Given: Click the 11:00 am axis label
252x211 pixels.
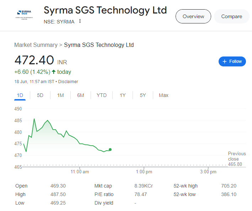Looking at the screenshot, I should click(80, 172).
